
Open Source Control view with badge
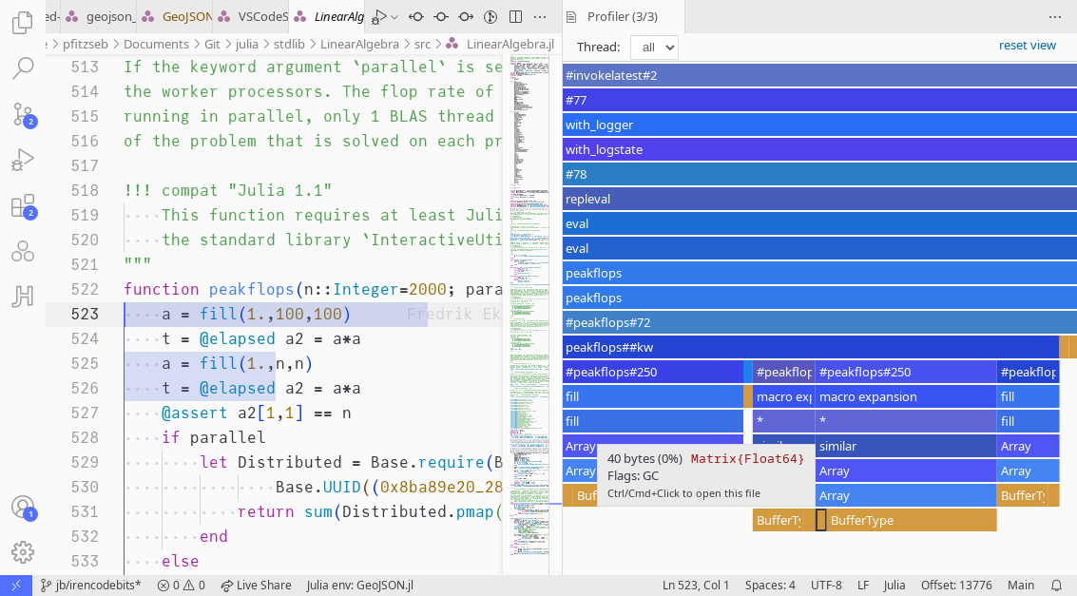(23, 114)
